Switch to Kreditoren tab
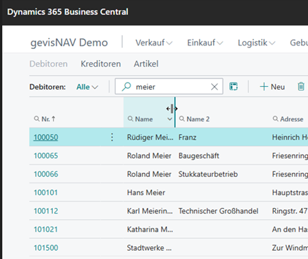308x259 pixels. pyautogui.click(x=100, y=64)
